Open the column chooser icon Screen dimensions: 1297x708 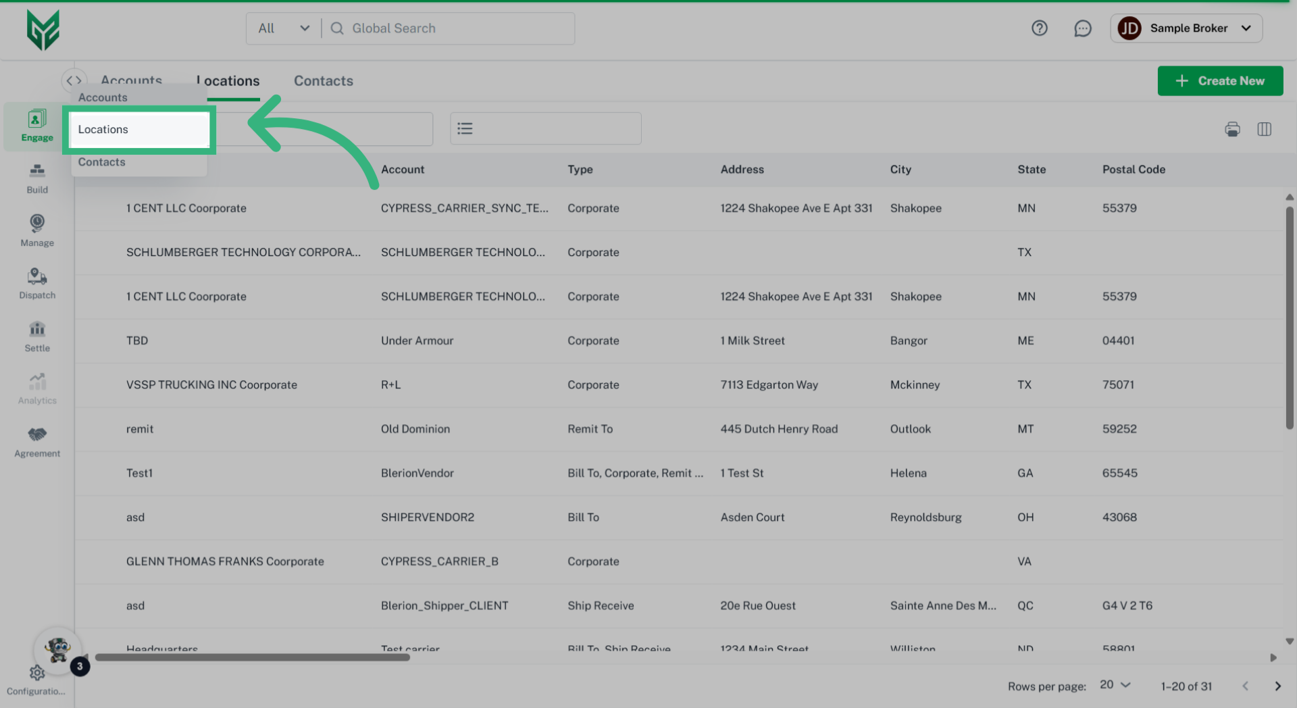coord(1264,129)
